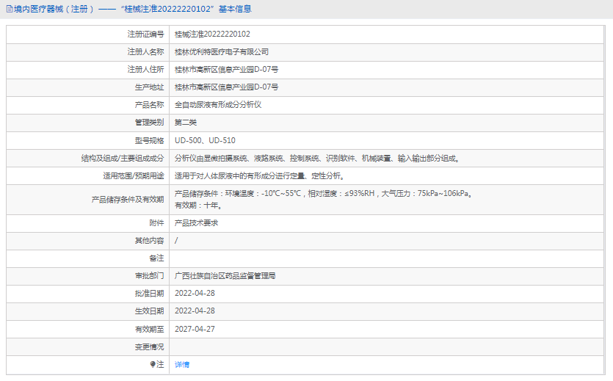613x381 pixels.
Task: Click the 备注 label
Action: tap(156, 258)
